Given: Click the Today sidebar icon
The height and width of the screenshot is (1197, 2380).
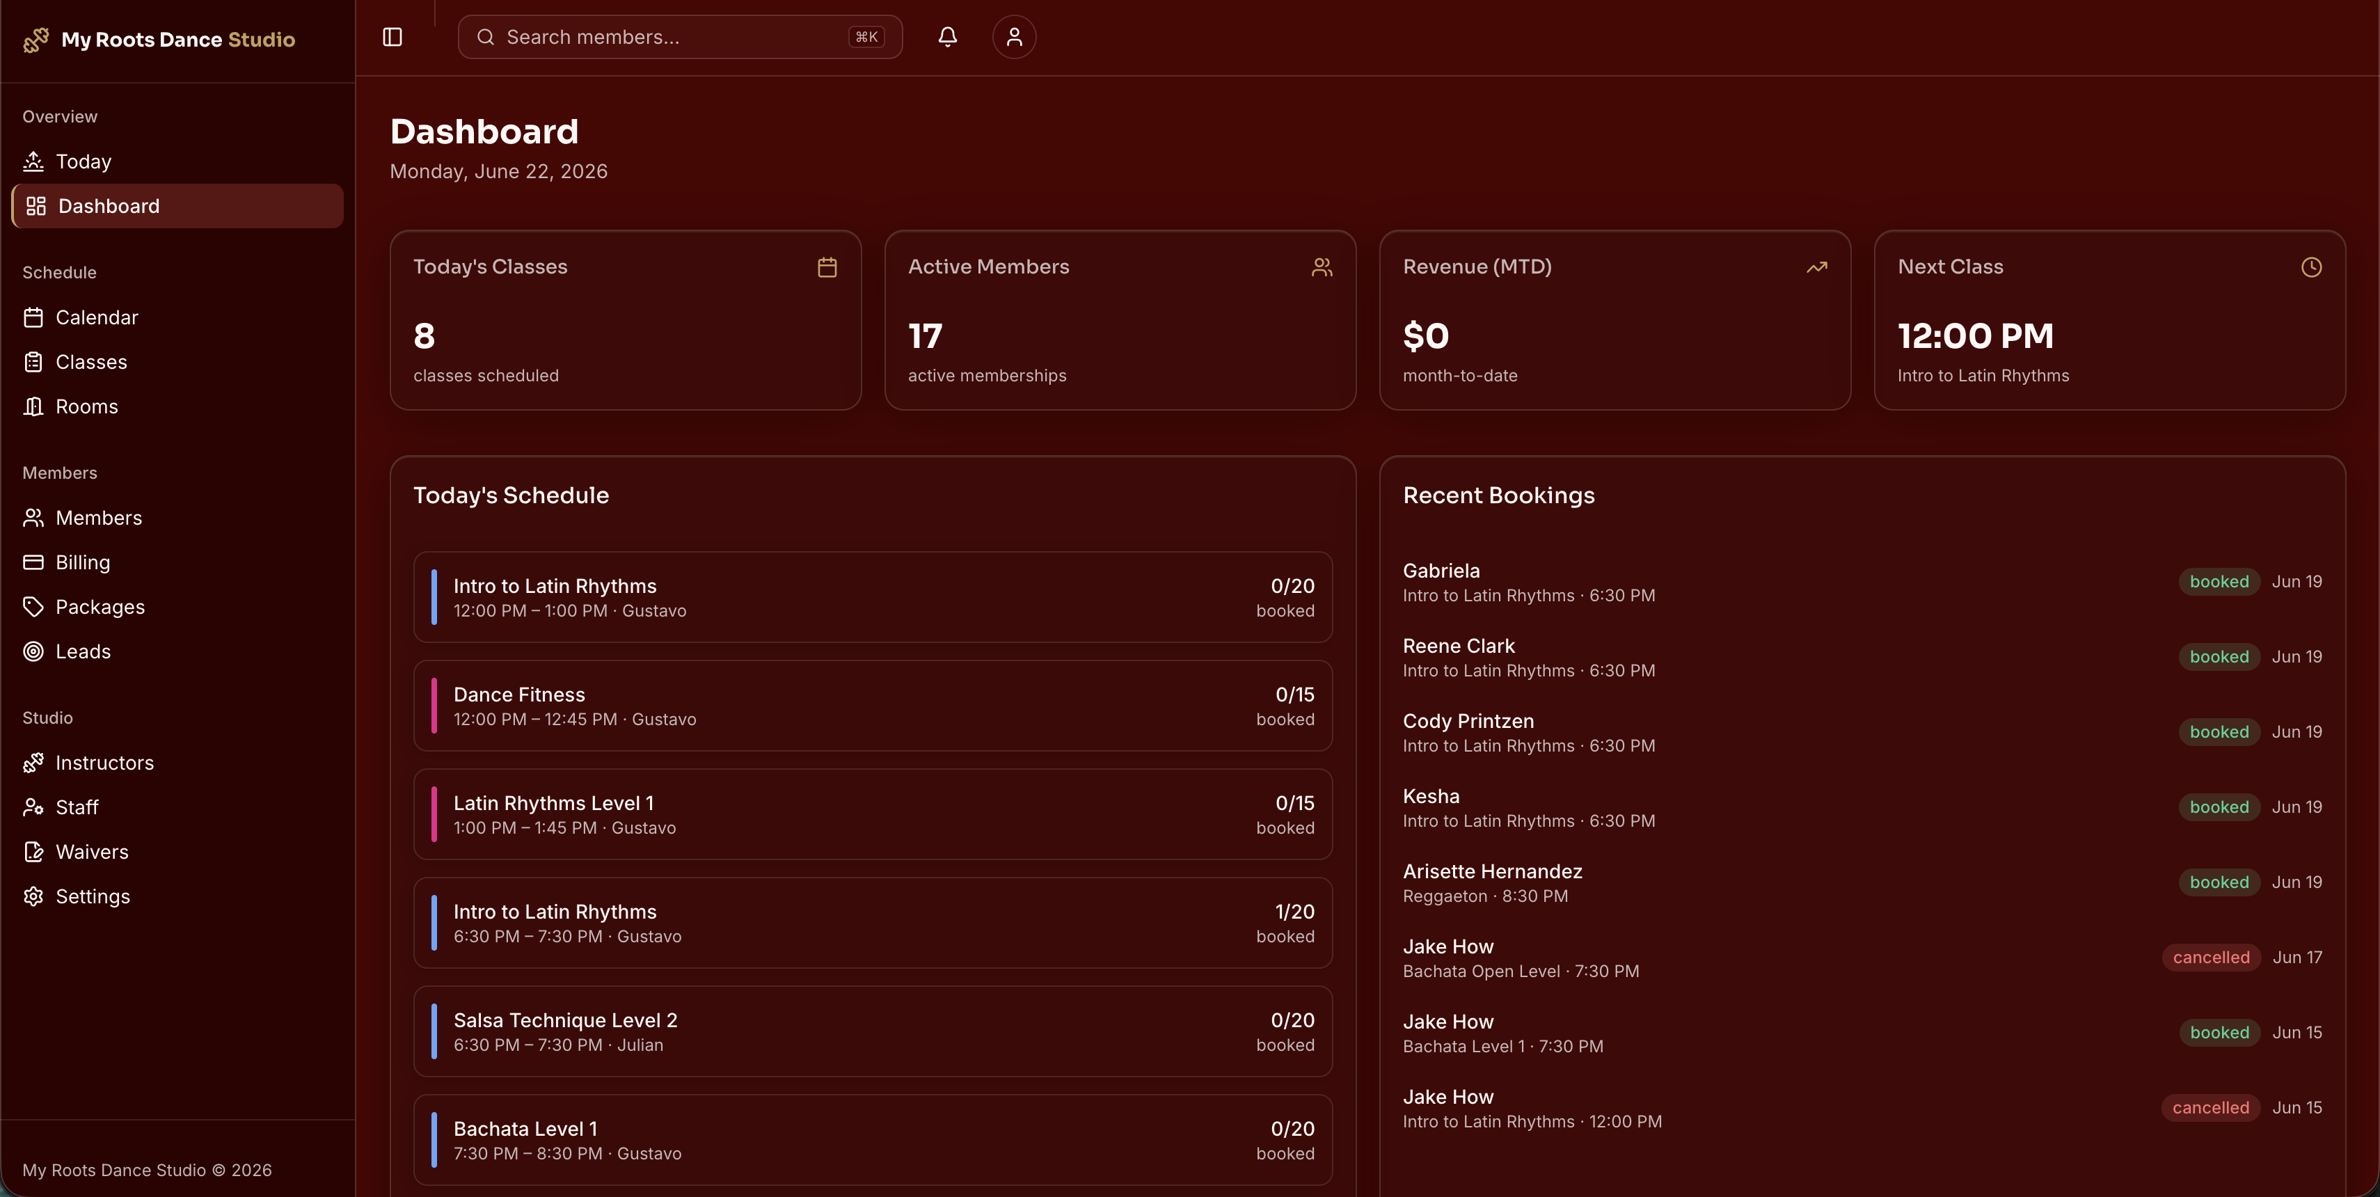Looking at the screenshot, I should [x=33, y=161].
